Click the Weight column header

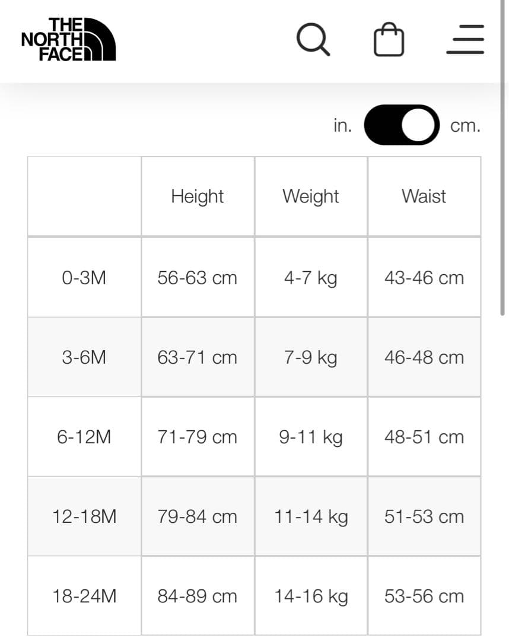(x=311, y=196)
